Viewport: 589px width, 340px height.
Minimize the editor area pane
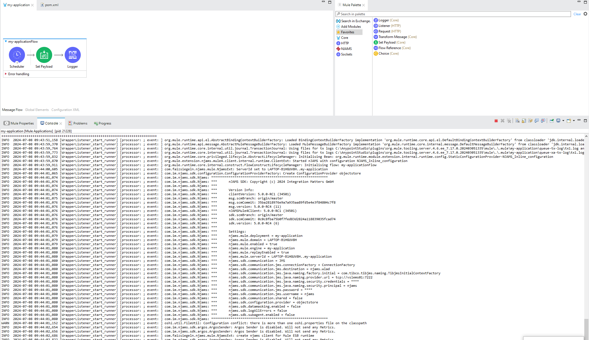coord(323,2)
